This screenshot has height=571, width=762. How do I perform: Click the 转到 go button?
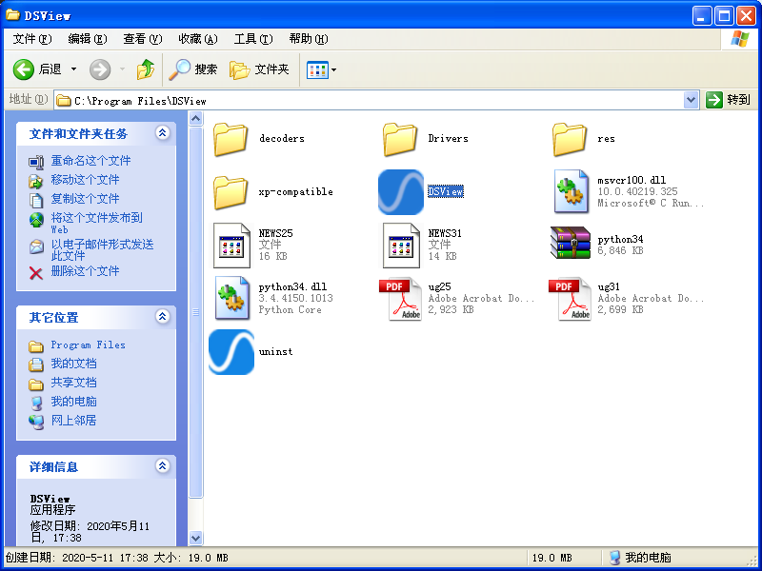(728, 100)
